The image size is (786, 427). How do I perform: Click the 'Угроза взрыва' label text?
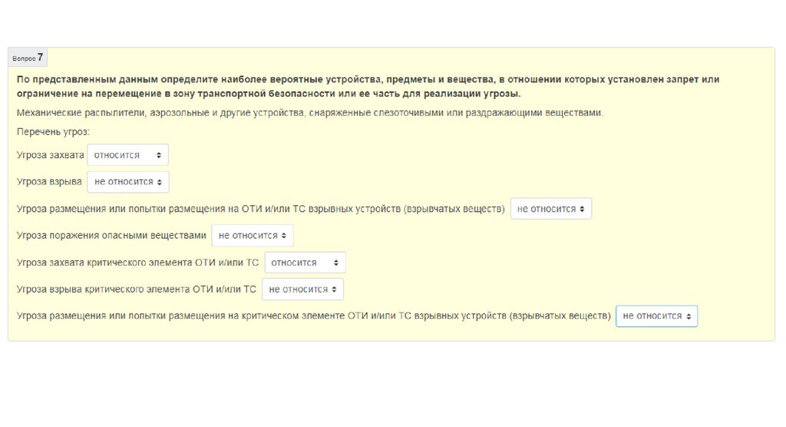(x=49, y=182)
